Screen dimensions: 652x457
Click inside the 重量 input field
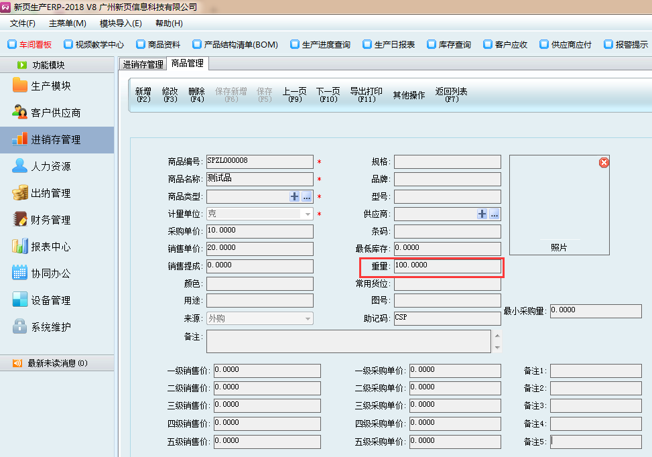(447, 267)
